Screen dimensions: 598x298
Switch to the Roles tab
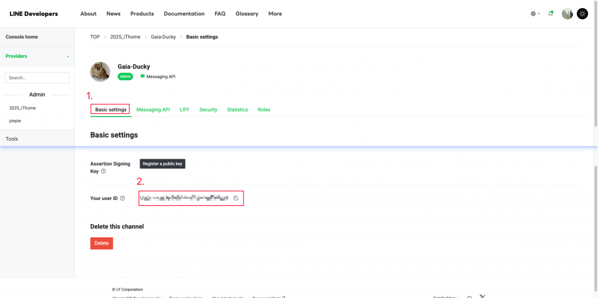(x=264, y=110)
